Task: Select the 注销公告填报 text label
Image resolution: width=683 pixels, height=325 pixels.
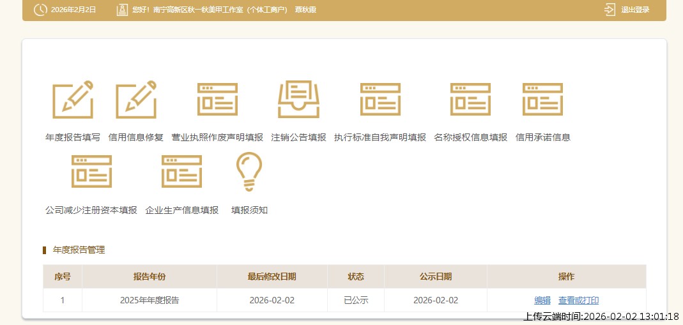Action: point(299,137)
